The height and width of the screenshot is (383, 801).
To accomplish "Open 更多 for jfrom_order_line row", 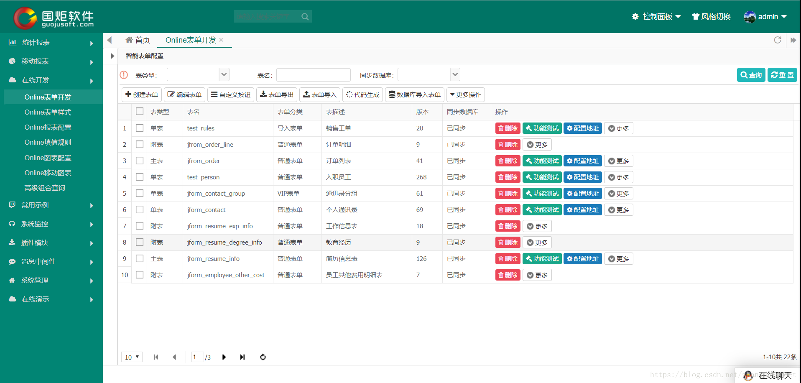I will [x=537, y=145].
